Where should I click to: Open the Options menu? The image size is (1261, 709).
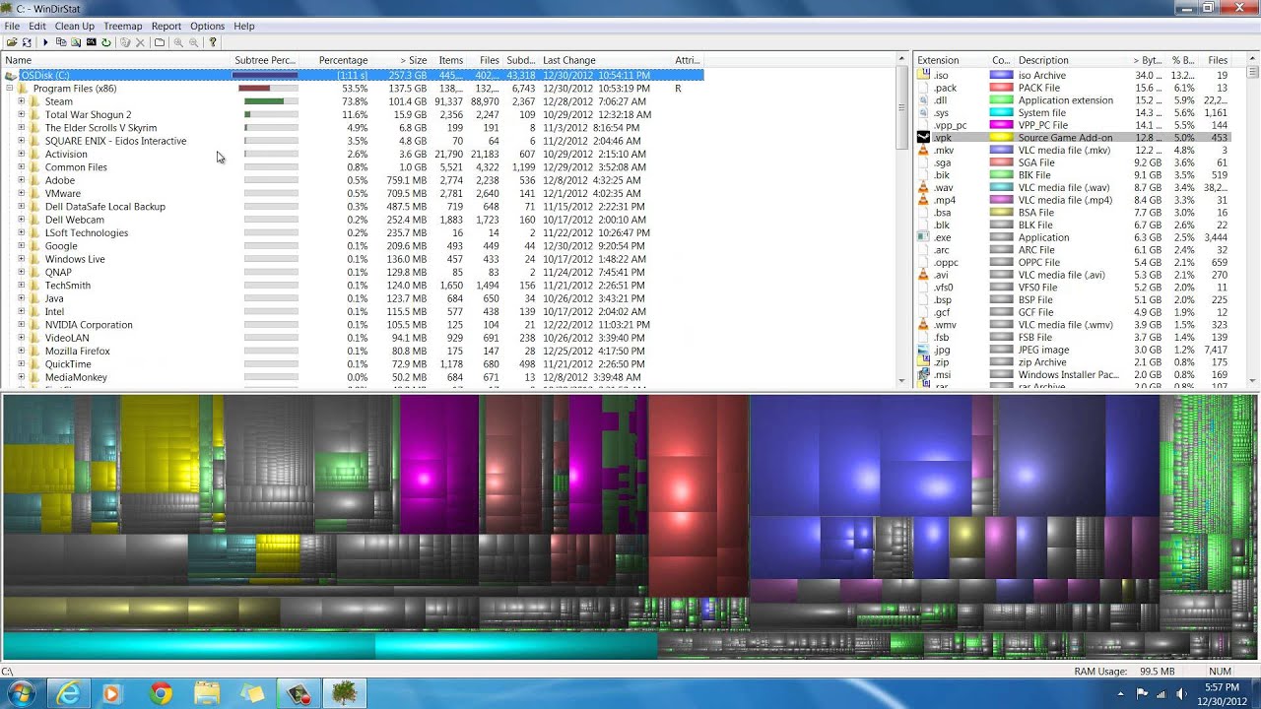[x=208, y=26]
